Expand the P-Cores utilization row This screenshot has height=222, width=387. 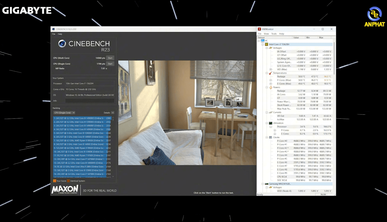click(275, 130)
